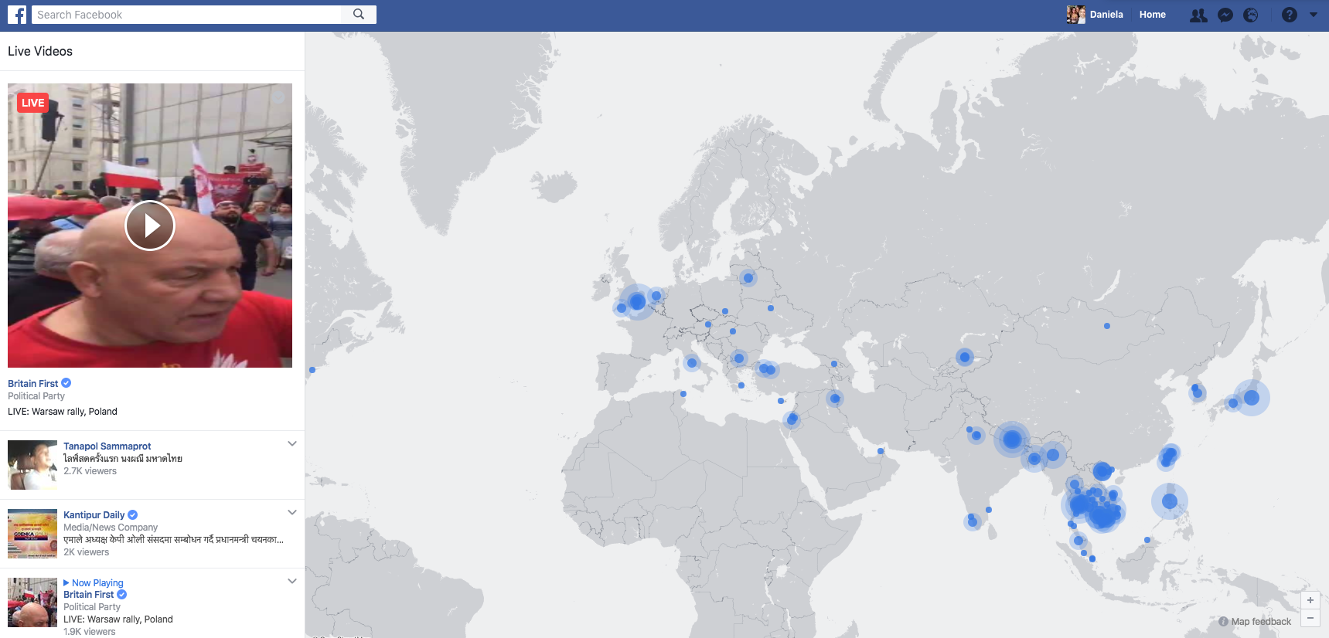
Task: Select the Britain First list thumbnail
Action: pyautogui.click(x=32, y=602)
